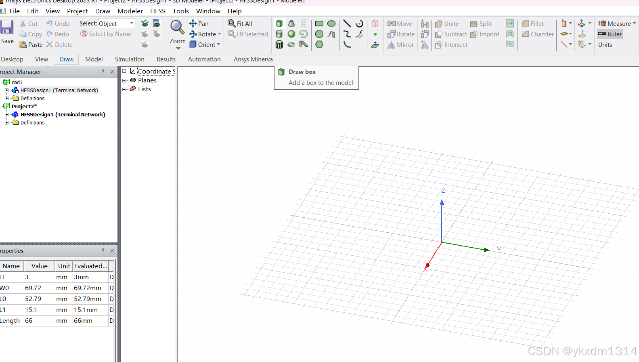Click the Pan button
Image resolution: width=639 pixels, height=362 pixels.
[x=199, y=23]
